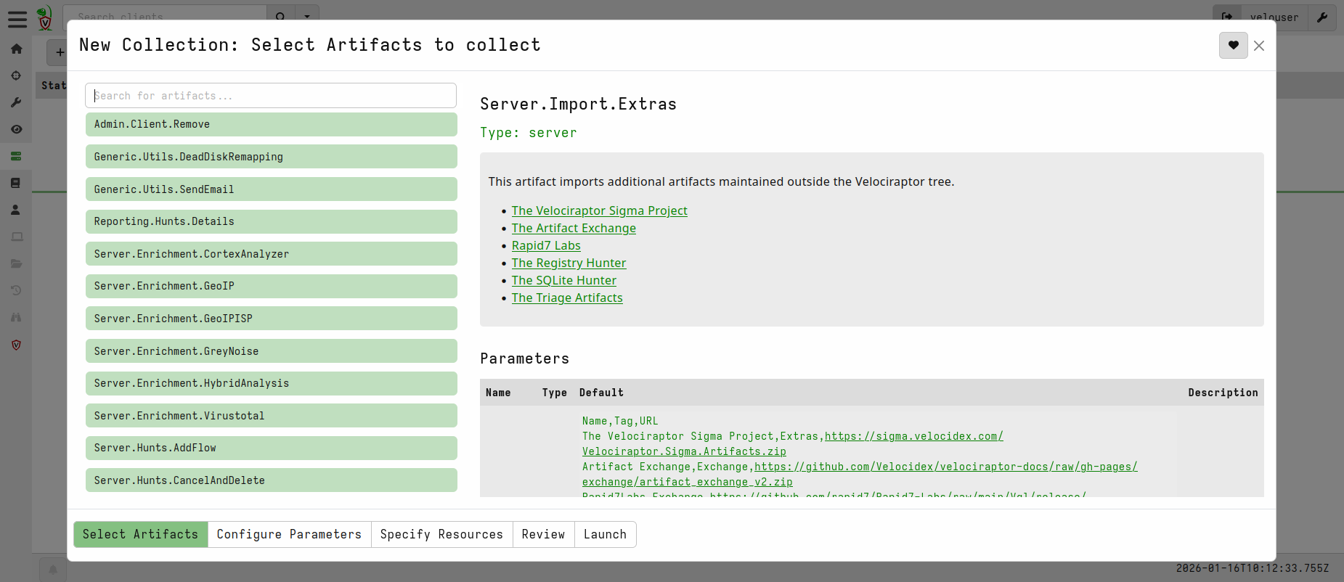The height and width of the screenshot is (582, 1344).
Task: Select Server.Enrichment.Virustotal artifact
Action: click(x=271, y=416)
